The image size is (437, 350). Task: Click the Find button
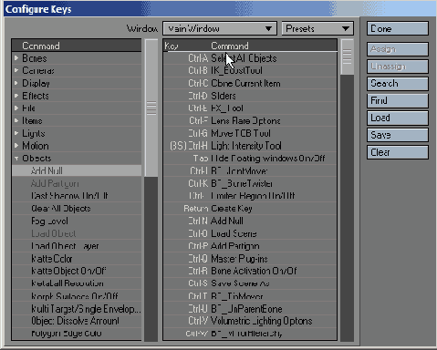tap(398, 100)
